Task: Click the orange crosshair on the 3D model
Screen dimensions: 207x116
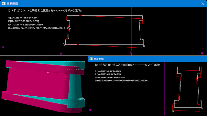Action: pyautogui.click(x=48, y=72)
